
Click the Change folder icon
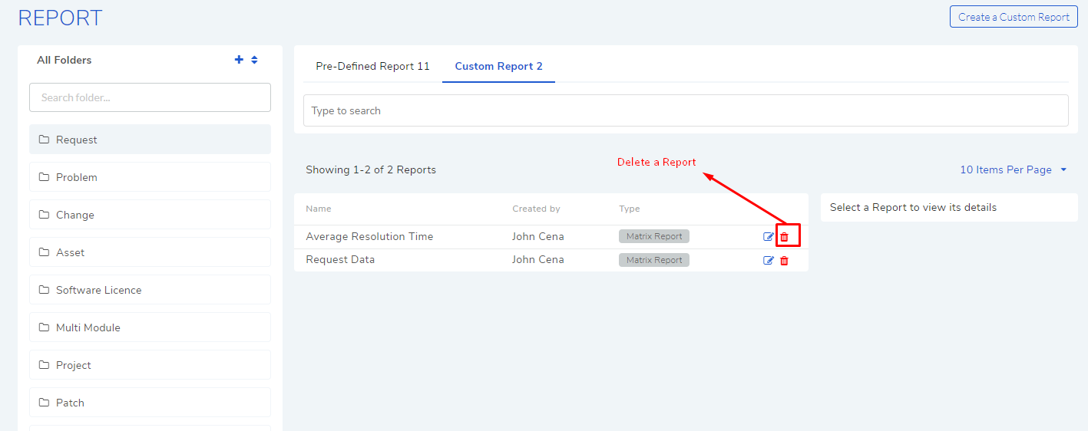tap(44, 215)
